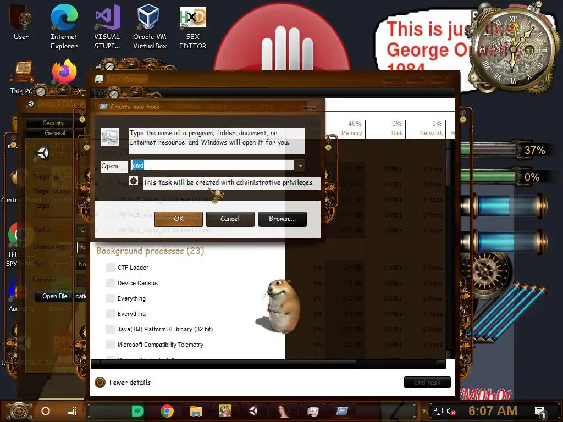Open the VISUAL STUPI... desktop shortcut
Image resolution: width=563 pixels, height=422 pixels.
coord(107,27)
